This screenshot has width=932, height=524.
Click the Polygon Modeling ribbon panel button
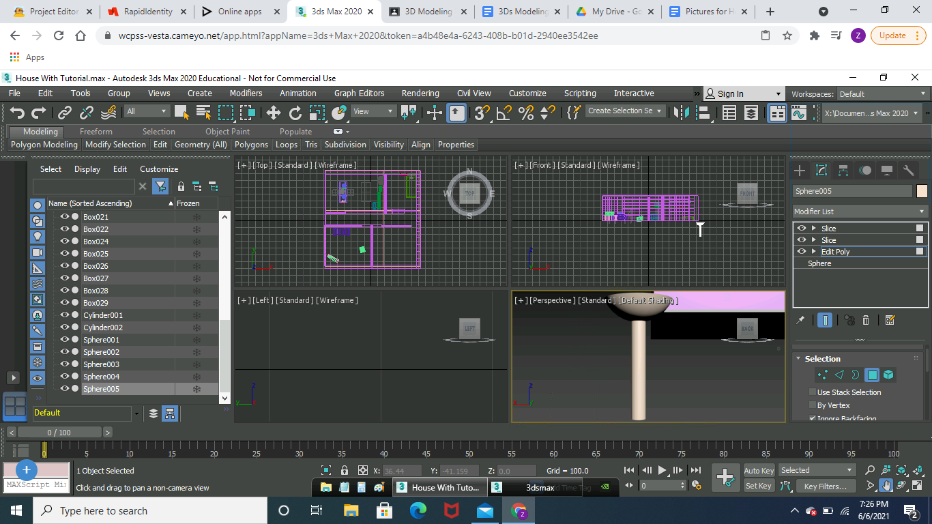coord(44,145)
